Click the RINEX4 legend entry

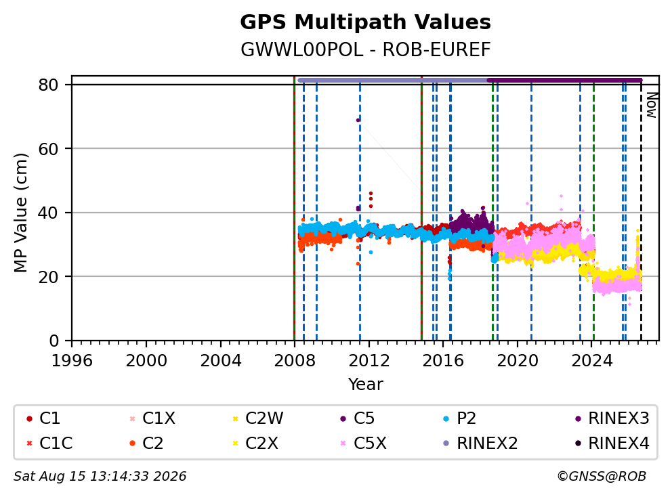612,443
